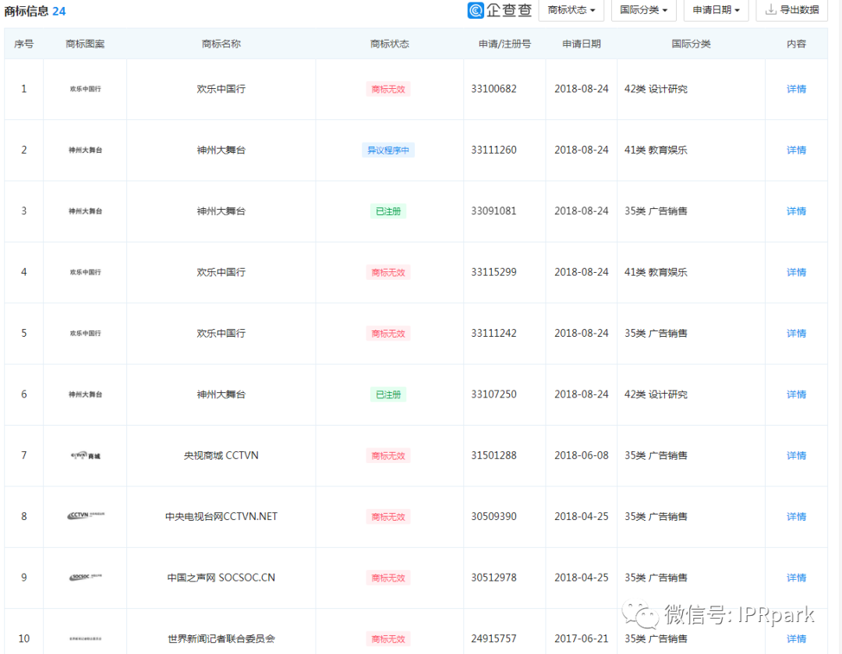Viewport: 842px width, 654px height.
Task: Click 欢乐中国行 trademark thumbnail in row 4
Action: point(86,272)
